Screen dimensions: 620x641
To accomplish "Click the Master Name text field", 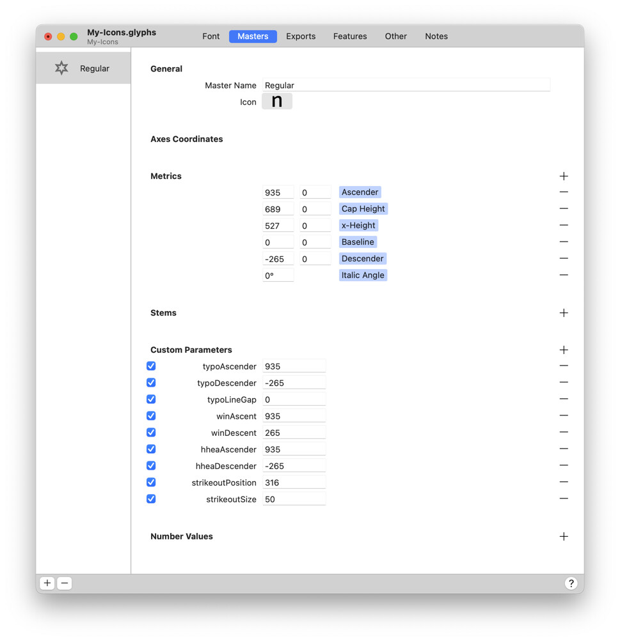I will 406,86.
